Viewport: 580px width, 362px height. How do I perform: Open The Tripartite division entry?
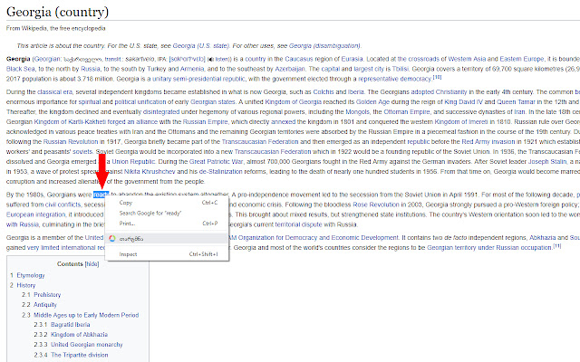pyautogui.click(x=79, y=356)
